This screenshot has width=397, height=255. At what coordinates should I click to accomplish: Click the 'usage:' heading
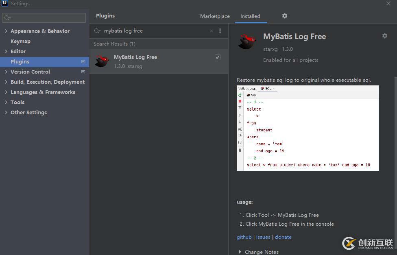coord(244,202)
